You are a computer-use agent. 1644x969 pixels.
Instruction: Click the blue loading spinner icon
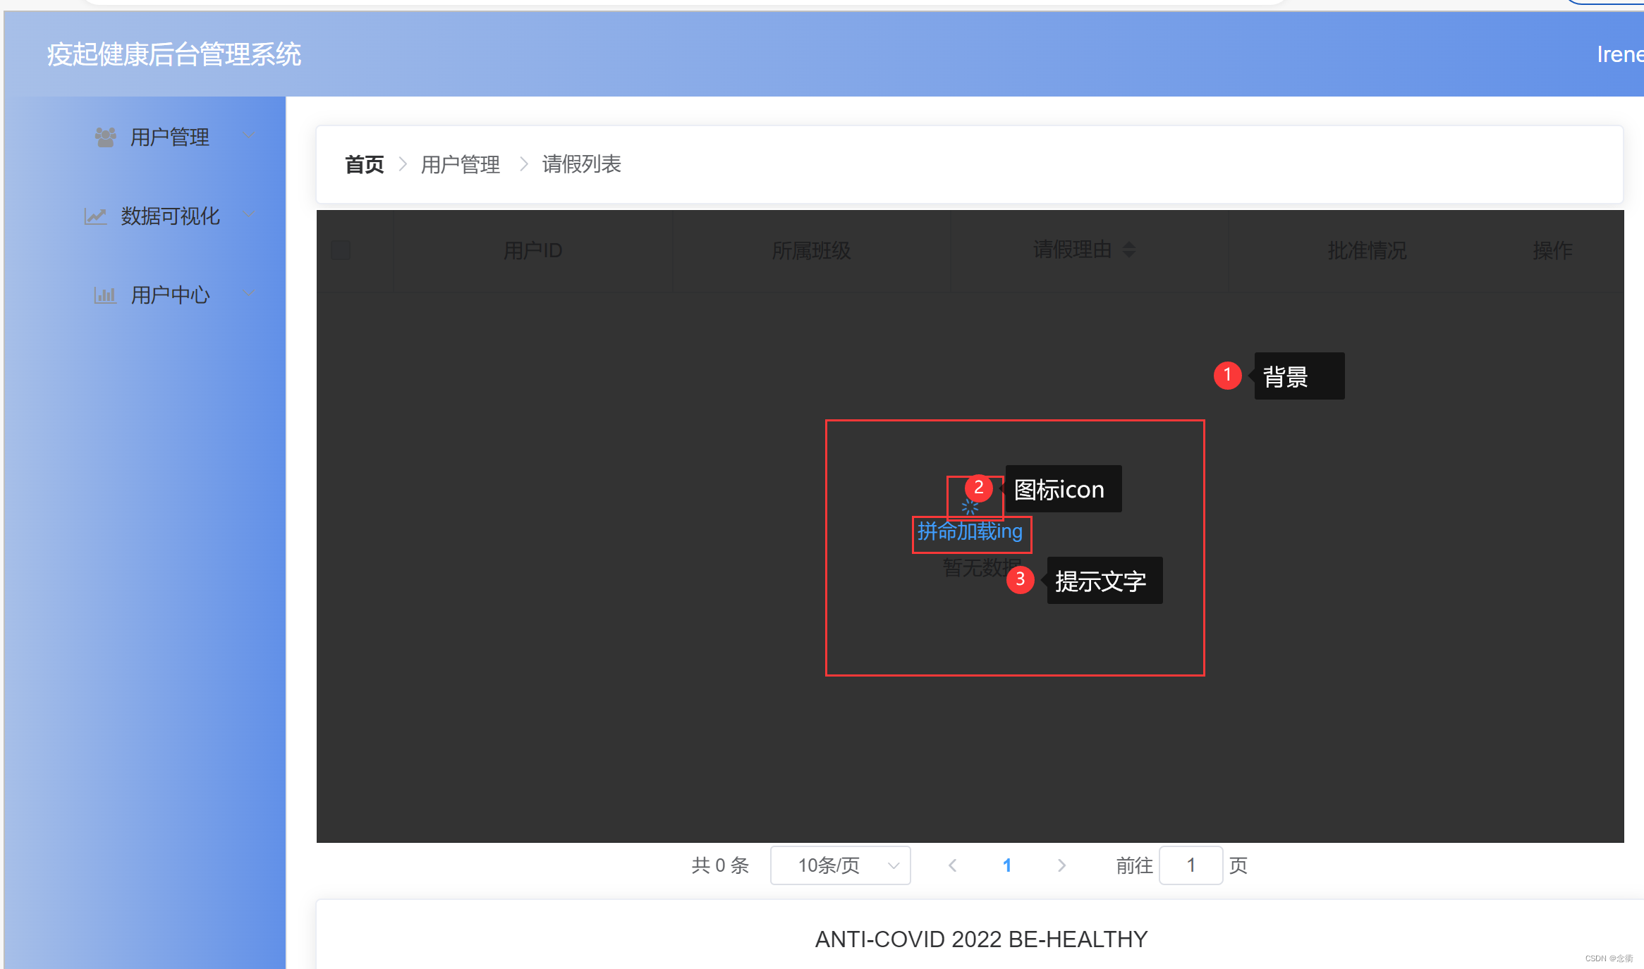[970, 507]
